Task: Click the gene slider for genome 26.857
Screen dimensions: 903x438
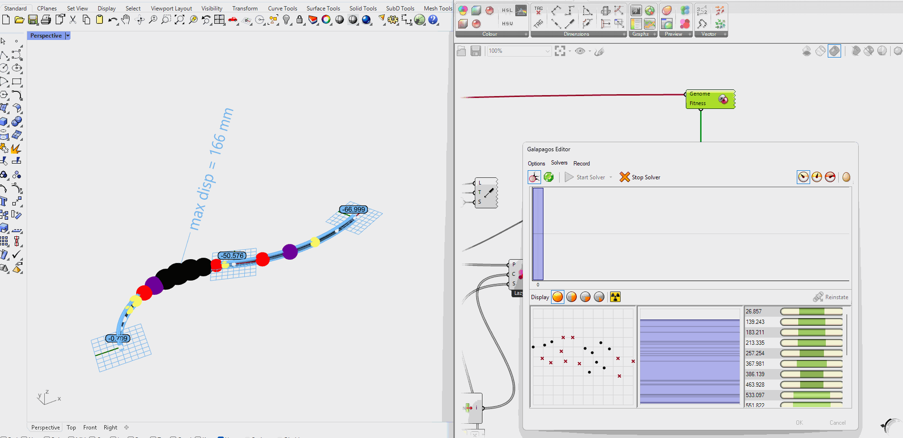Action: coord(811,311)
